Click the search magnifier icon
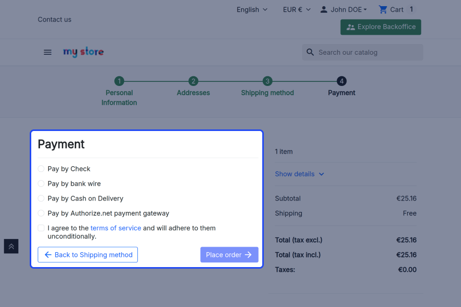Screen dimensions: 461x307 310,52
